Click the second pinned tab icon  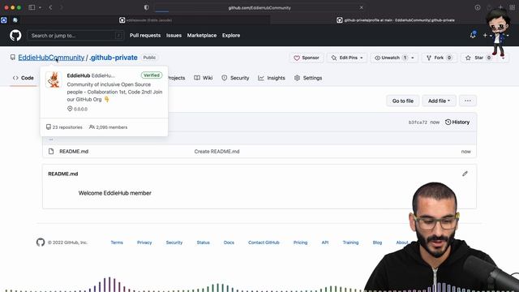(15, 20)
